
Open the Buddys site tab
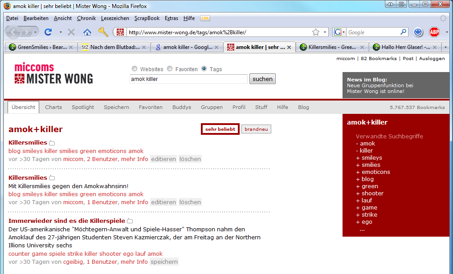182,107
